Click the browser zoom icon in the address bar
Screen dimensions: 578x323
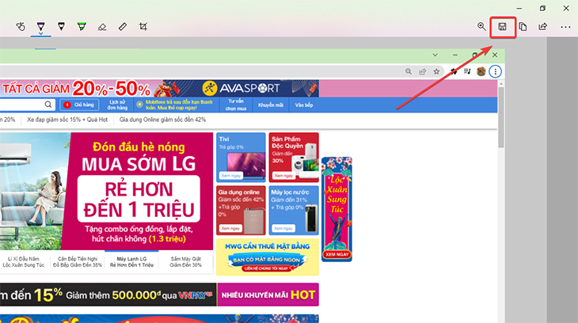[409, 71]
